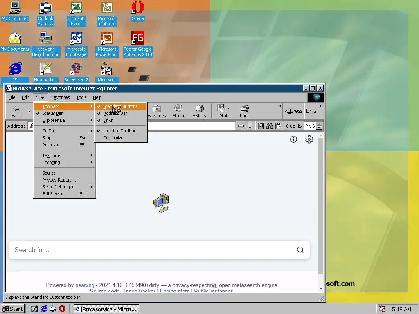Click the Internet Explorer Quick Launch icon
This screenshot has width=419, height=314.
pyautogui.click(x=44, y=309)
